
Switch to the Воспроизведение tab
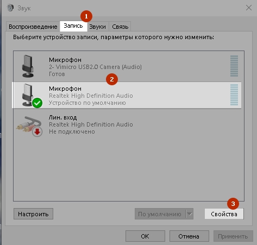33,27
